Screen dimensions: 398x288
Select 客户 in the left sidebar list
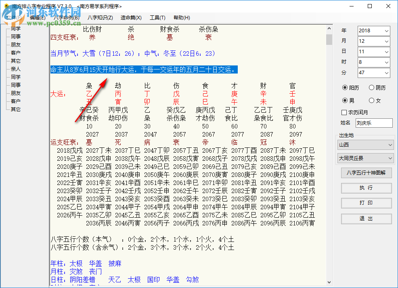coord(15,53)
